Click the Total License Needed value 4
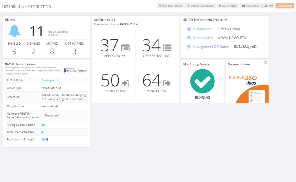 pyautogui.click(x=42, y=132)
